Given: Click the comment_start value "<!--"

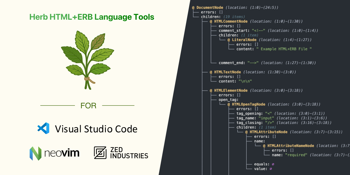Looking at the screenshot, I should click(x=259, y=30).
